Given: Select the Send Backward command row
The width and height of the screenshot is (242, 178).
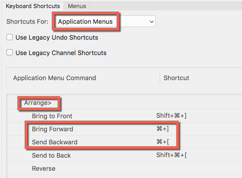Looking at the screenshot, I should 55,142.
